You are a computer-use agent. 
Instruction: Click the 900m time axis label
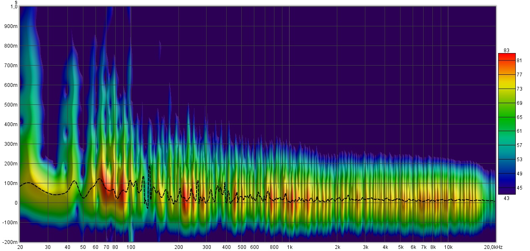click(12, 26)
